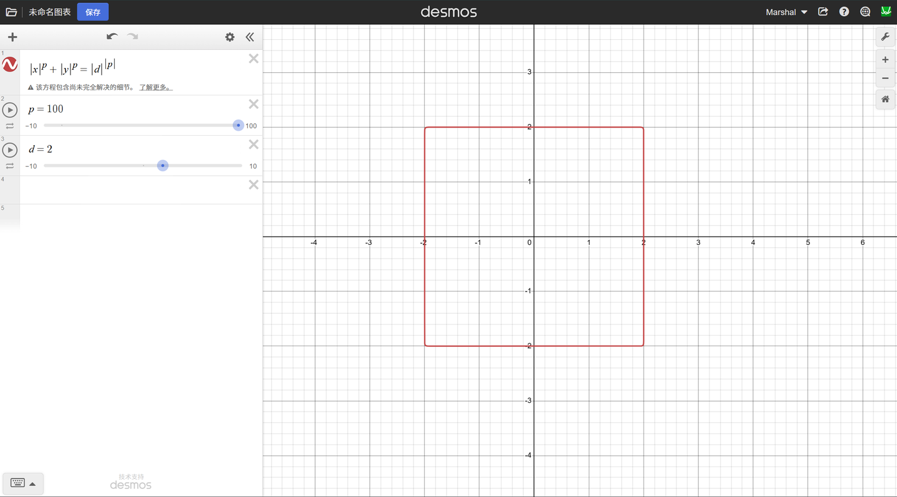
Task: Click the p = 100 expression field
Action: pyautogui.click(x=46, y=109)
